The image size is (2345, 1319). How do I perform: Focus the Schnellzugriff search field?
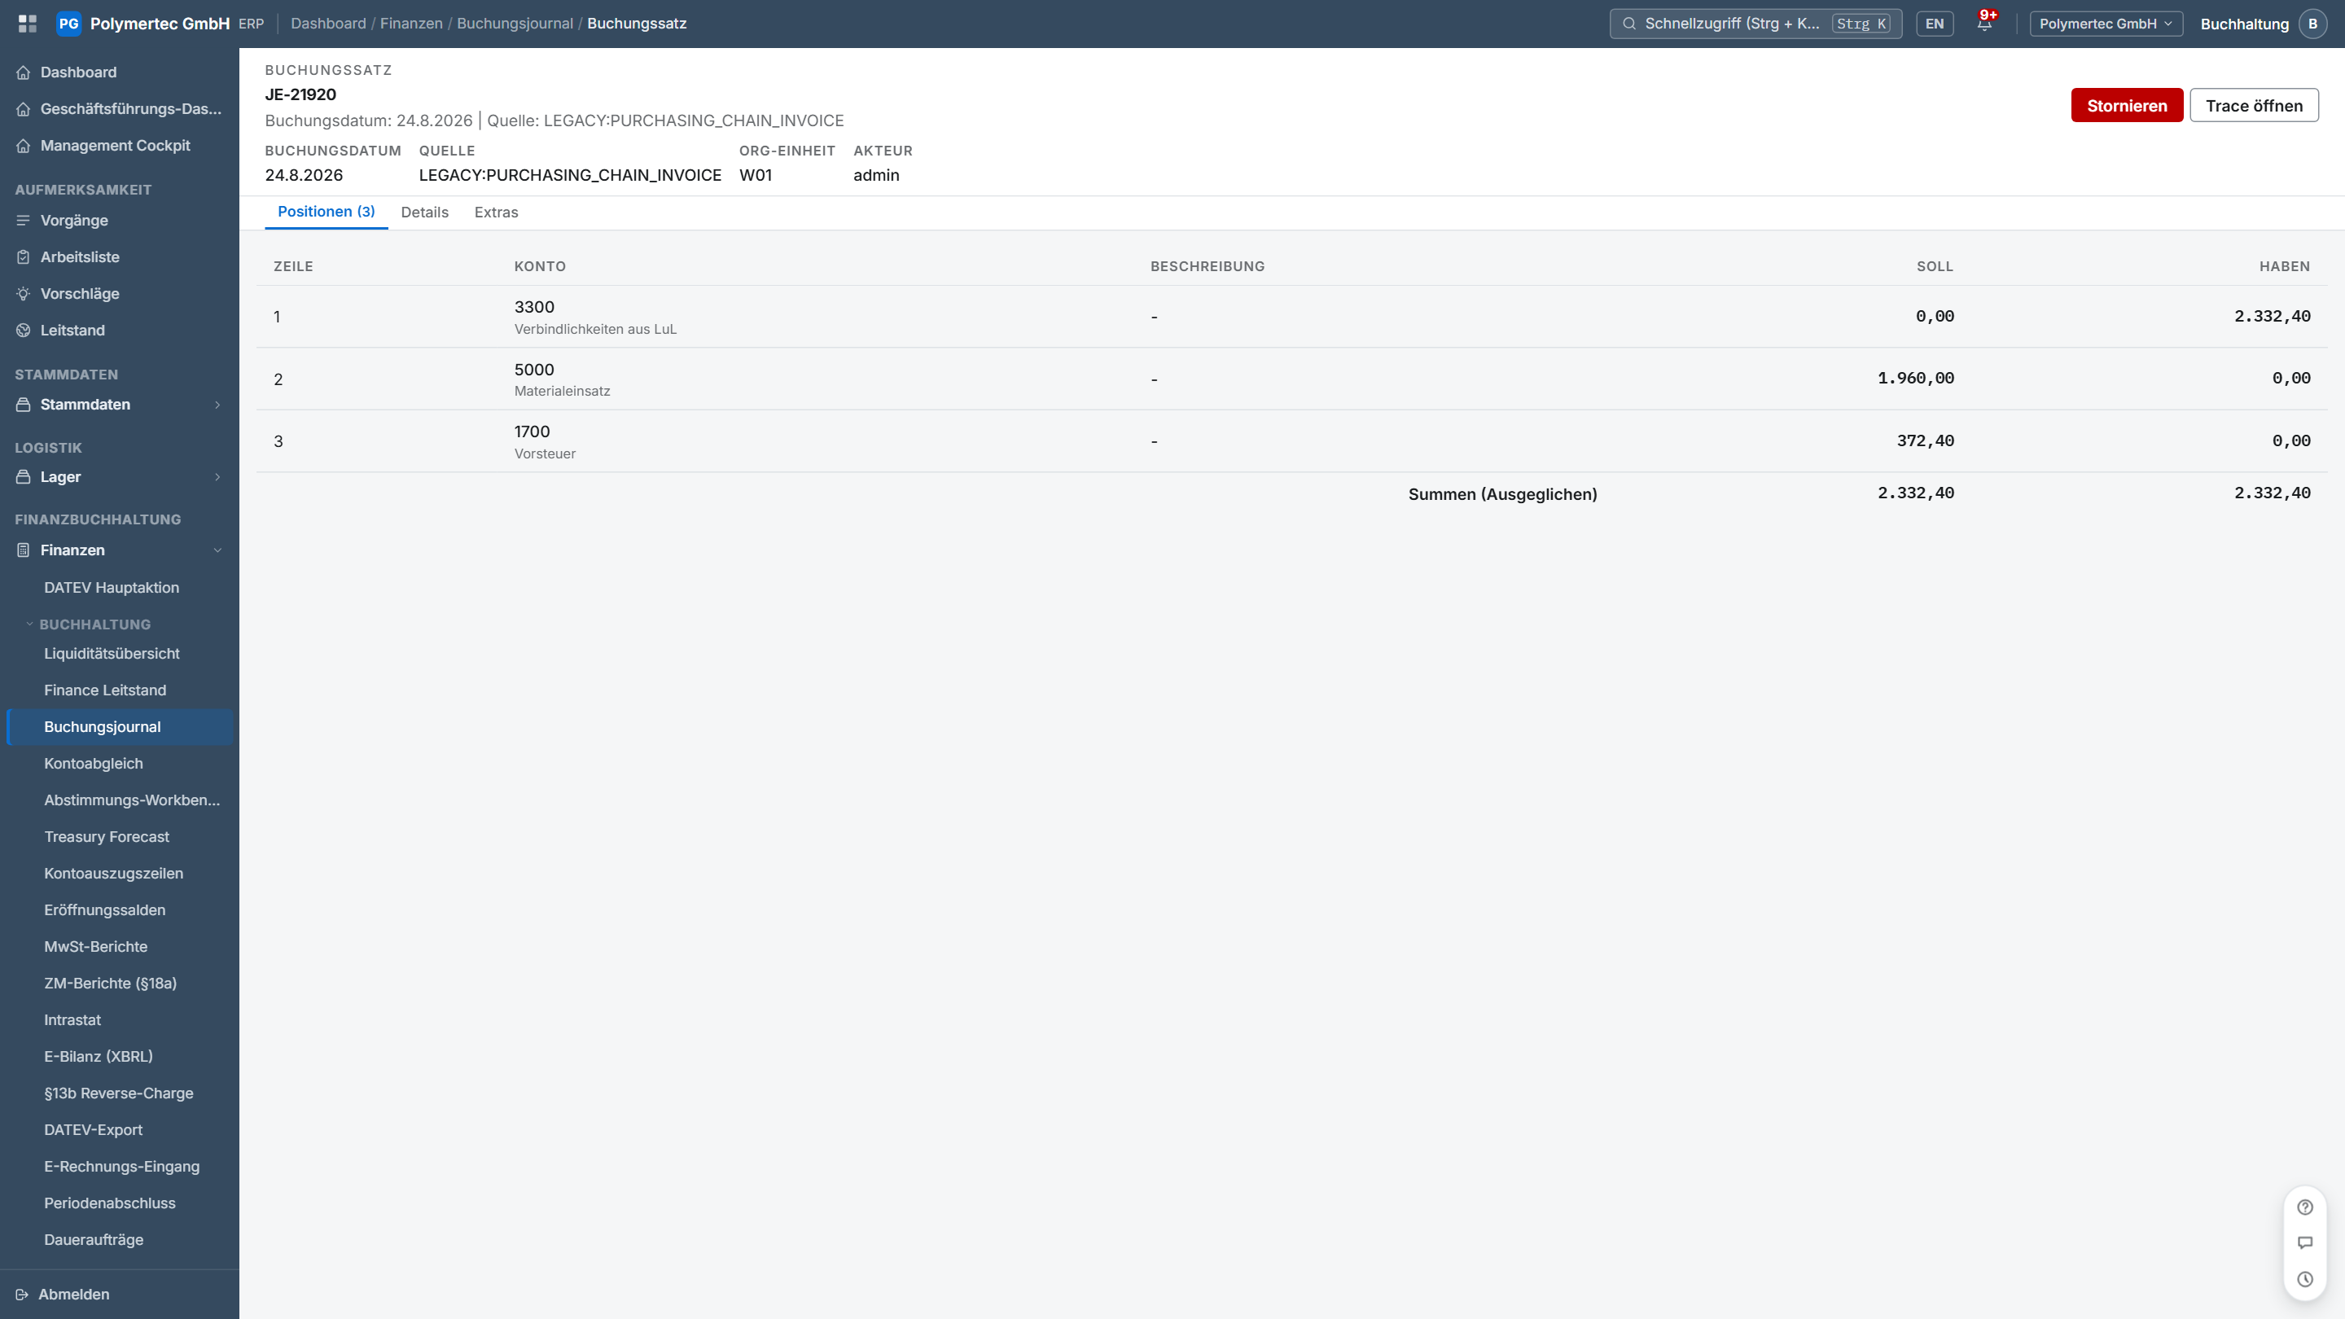pyautogui.click(x=1755, y=24)
